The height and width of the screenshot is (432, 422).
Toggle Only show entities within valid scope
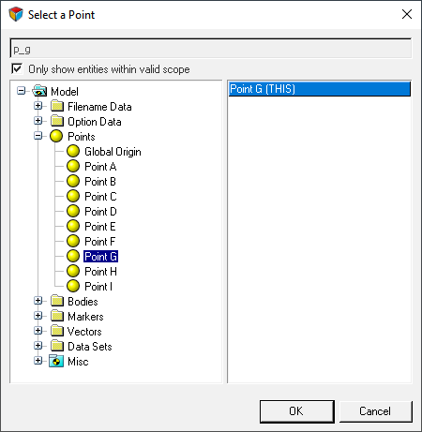(x=17, y=69)
